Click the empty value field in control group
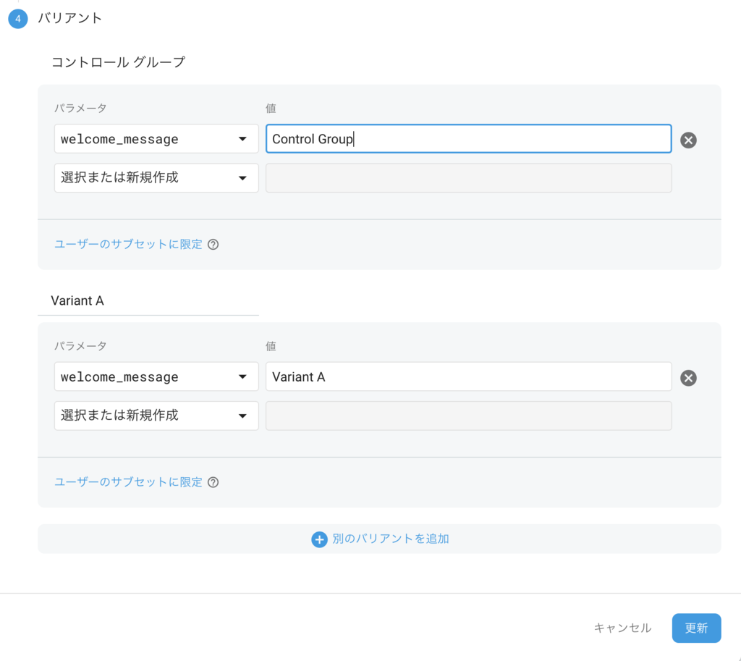The image size is (741, 661). tap(468, 178)
